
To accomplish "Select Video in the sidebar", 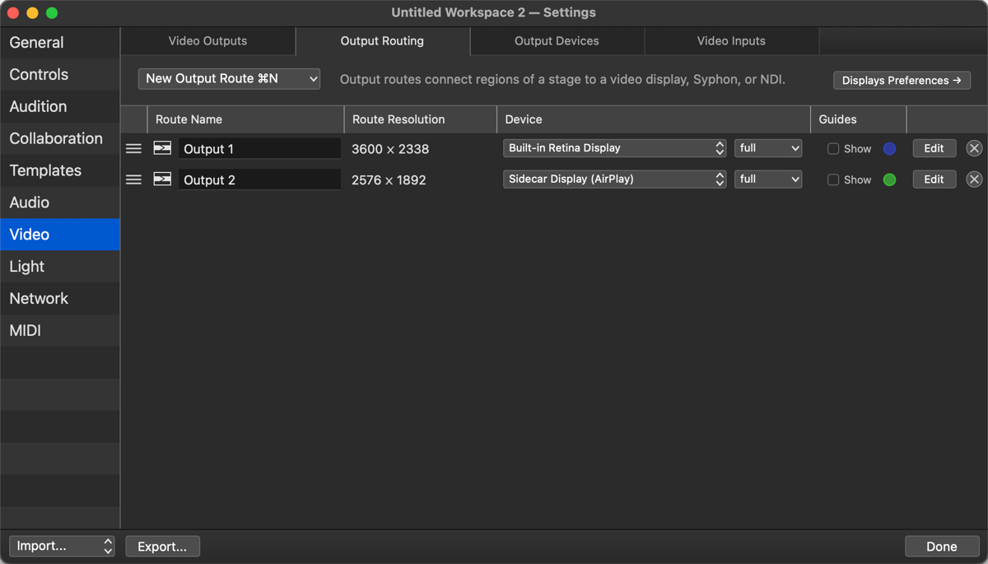I will click(x=60, y=235).
